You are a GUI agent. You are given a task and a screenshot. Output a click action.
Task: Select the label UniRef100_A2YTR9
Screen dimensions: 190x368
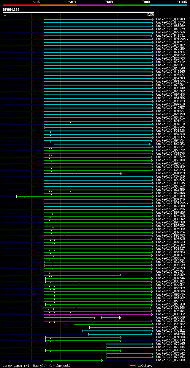[170, 190]
